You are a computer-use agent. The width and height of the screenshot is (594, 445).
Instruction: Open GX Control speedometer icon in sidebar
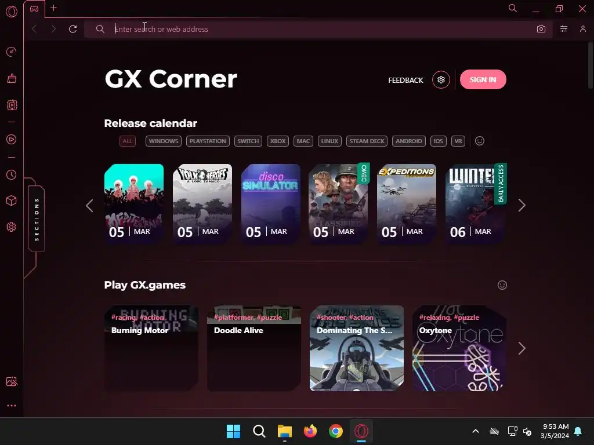tap(12, 52)
